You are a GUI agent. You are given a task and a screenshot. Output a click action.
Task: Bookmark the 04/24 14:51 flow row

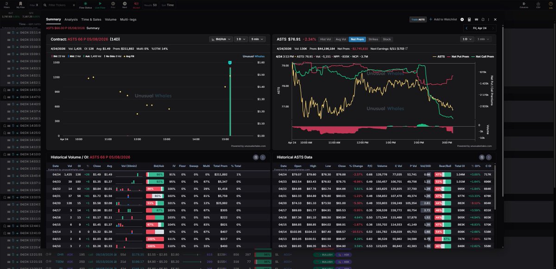pos(4,90)
